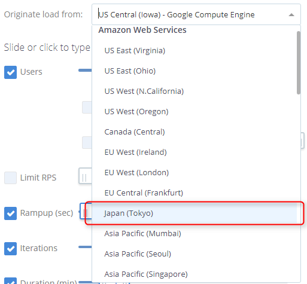Click the Originate load from combo box field
The width and height of the screenshot is (307, 284).
point(196,14)
